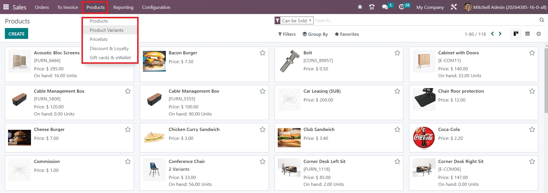The width and height of the screenshot is (548, 193).
Task: Open the VoIP phone icon
Action: [372, 7]
